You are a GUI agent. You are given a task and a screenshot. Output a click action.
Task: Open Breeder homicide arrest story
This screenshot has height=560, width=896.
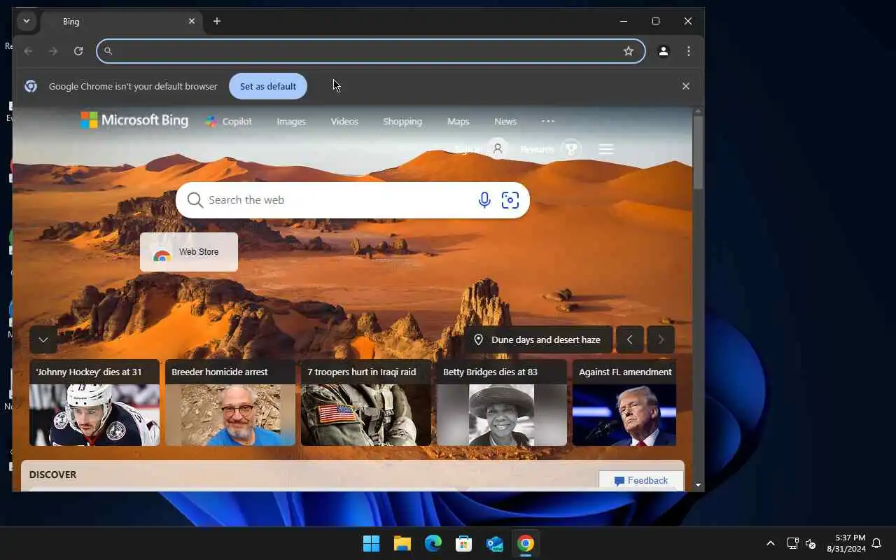tap(230, 402)
